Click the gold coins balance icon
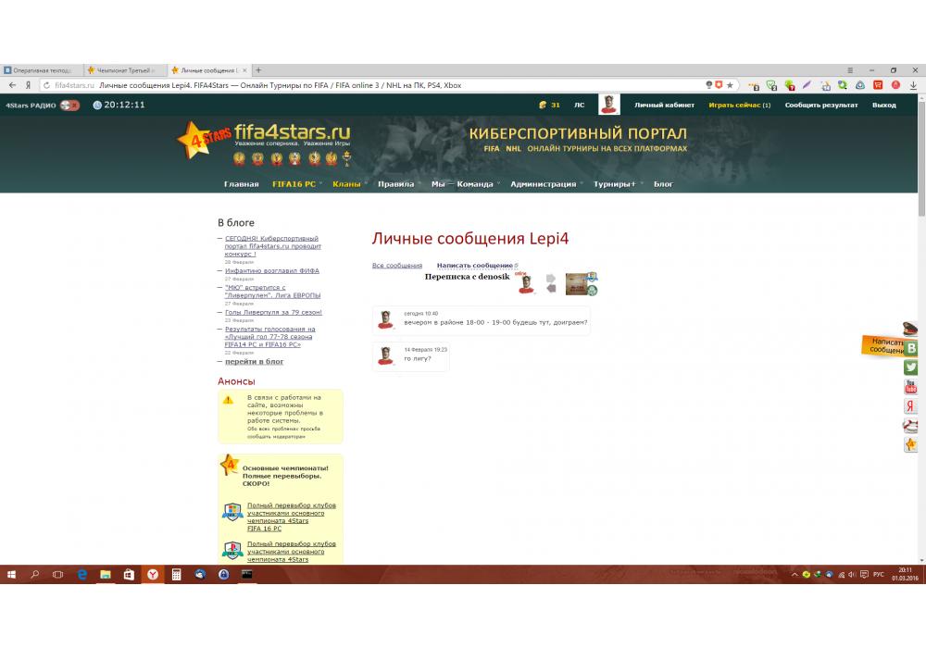926x648 pixels. (x=543, y=106)
